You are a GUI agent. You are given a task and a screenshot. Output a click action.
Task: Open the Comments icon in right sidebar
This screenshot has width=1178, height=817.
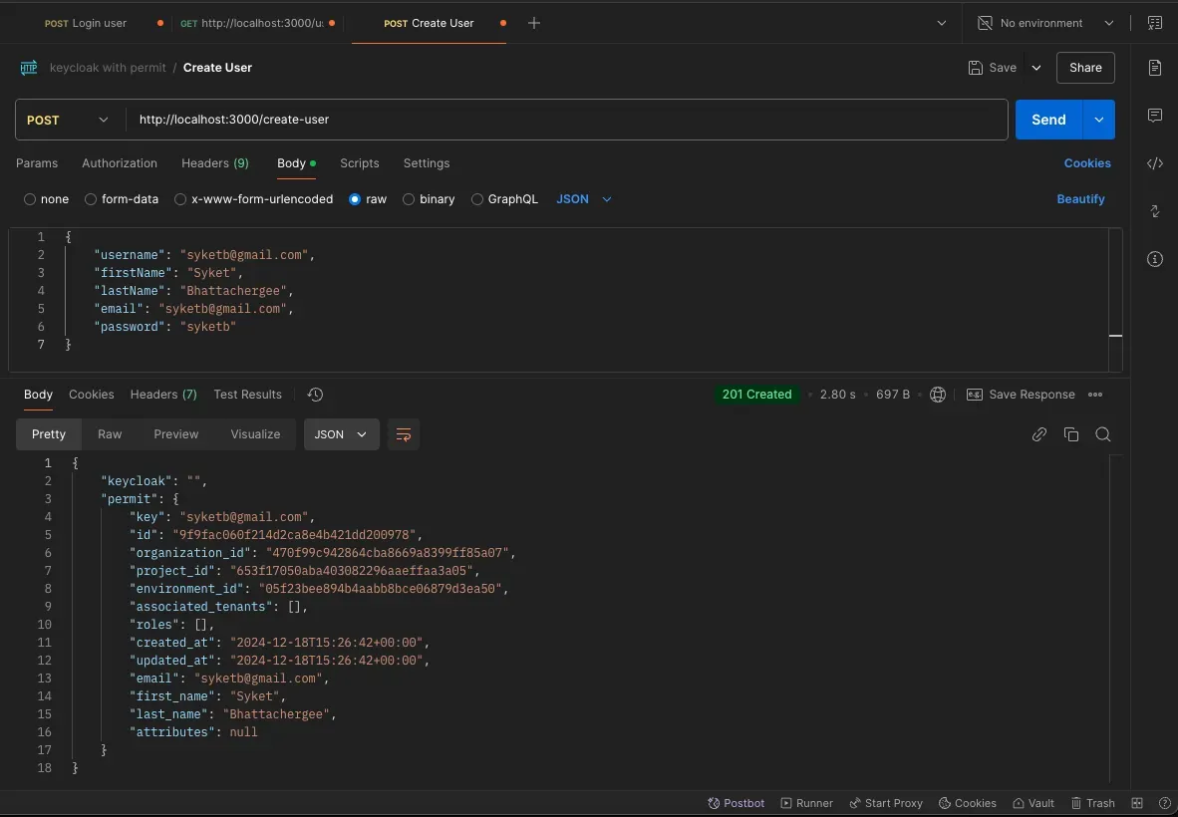(1155, 116)
